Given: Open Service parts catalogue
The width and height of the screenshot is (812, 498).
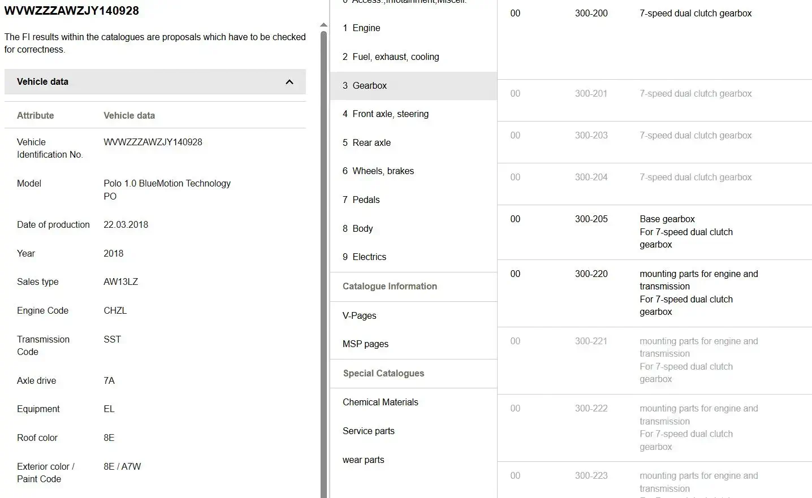Looking at the screenshot, I should tap(413, 431).
